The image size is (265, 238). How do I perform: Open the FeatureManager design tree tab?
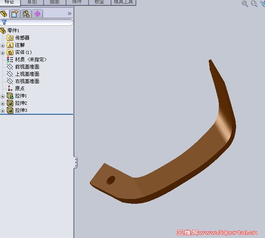point(4,14)
